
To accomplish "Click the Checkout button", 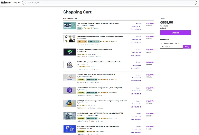I will pos(176,33).
